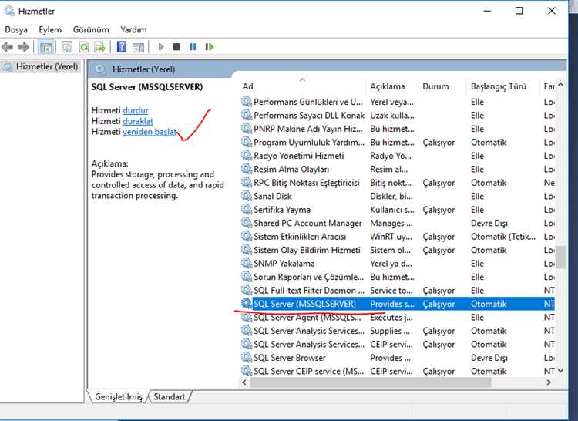Image resolution: width=578 pixels, height=421 pixels.
Task: Switch to the Standart tab
Action: tap(170, 396)
